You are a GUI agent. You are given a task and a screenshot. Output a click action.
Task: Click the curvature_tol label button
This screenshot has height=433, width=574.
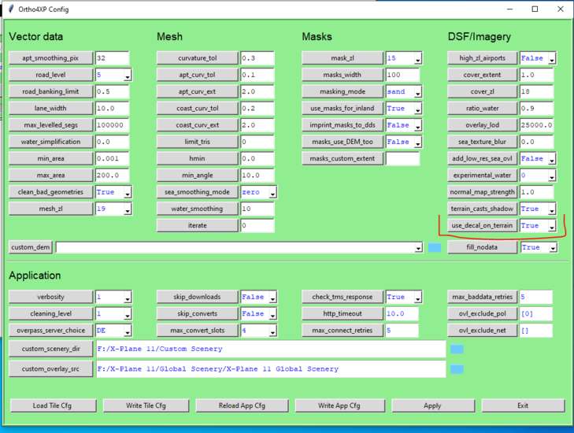click(x=198, y=58)
